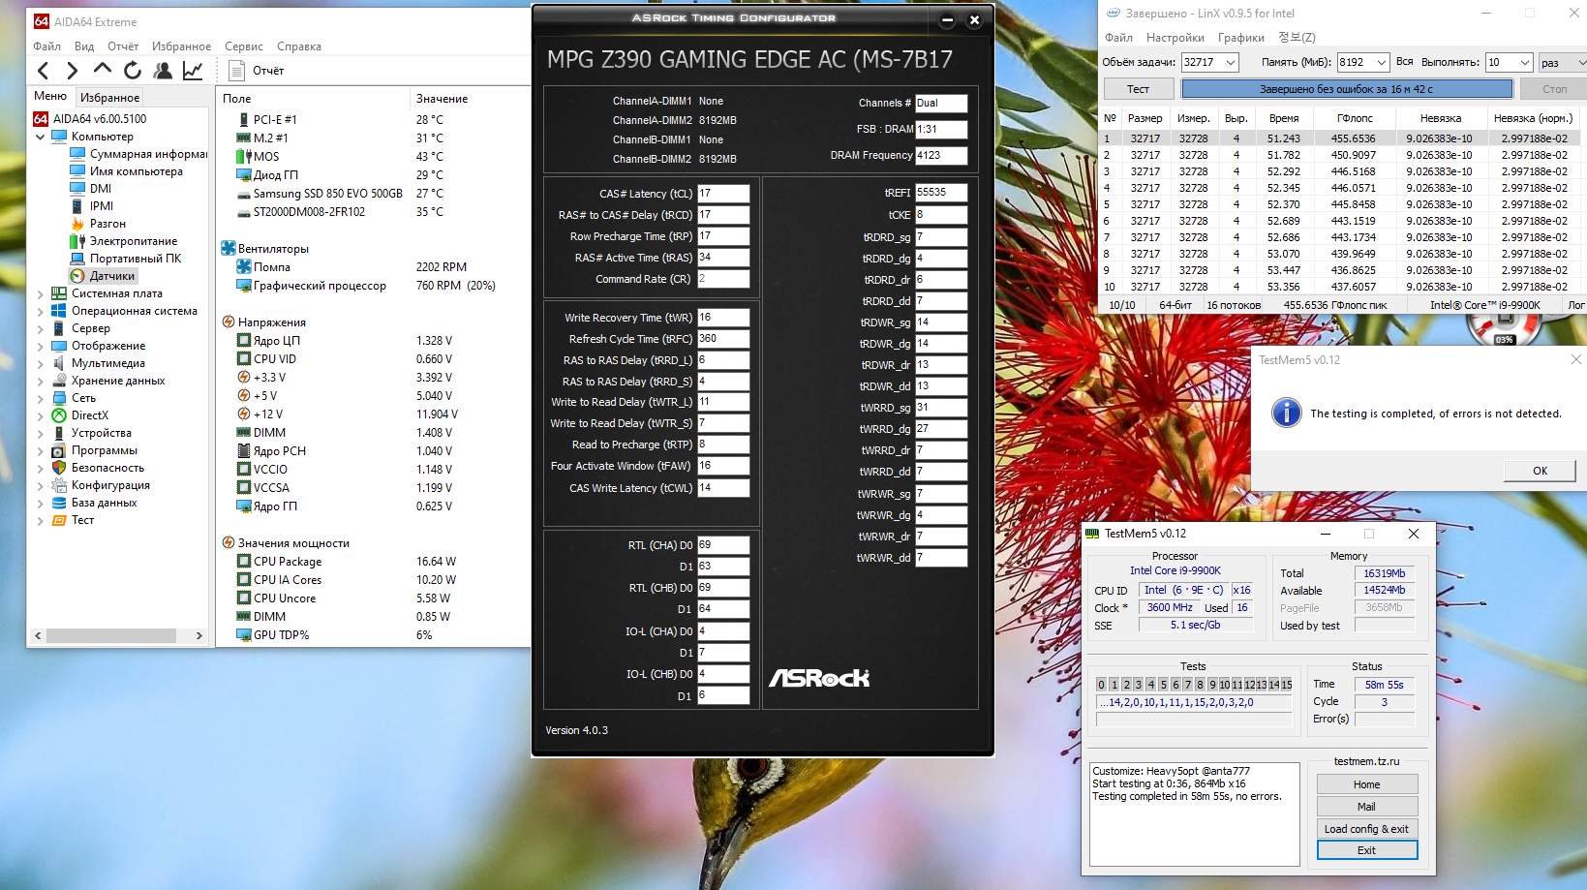Select the Датчики sensor icon

[x=77, y=276]
